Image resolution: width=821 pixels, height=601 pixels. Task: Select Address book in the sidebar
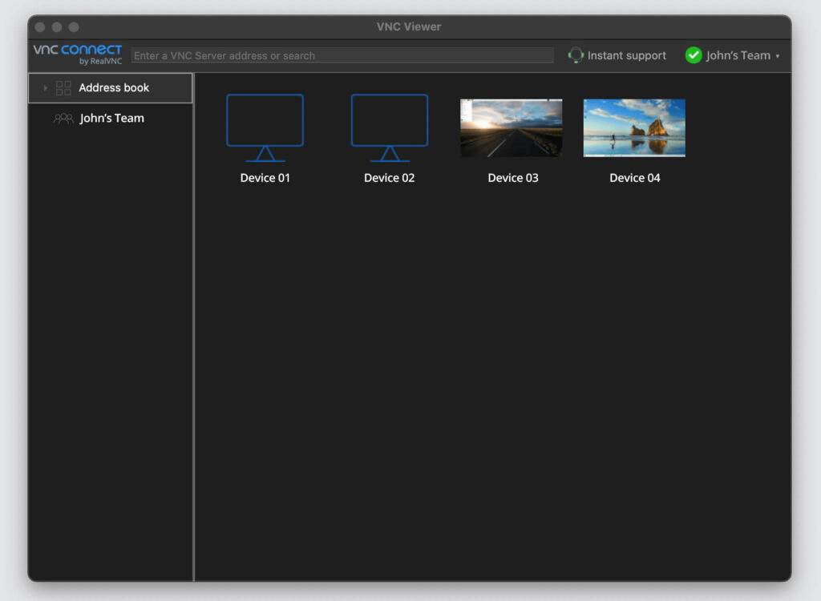(x=114, y=88)
